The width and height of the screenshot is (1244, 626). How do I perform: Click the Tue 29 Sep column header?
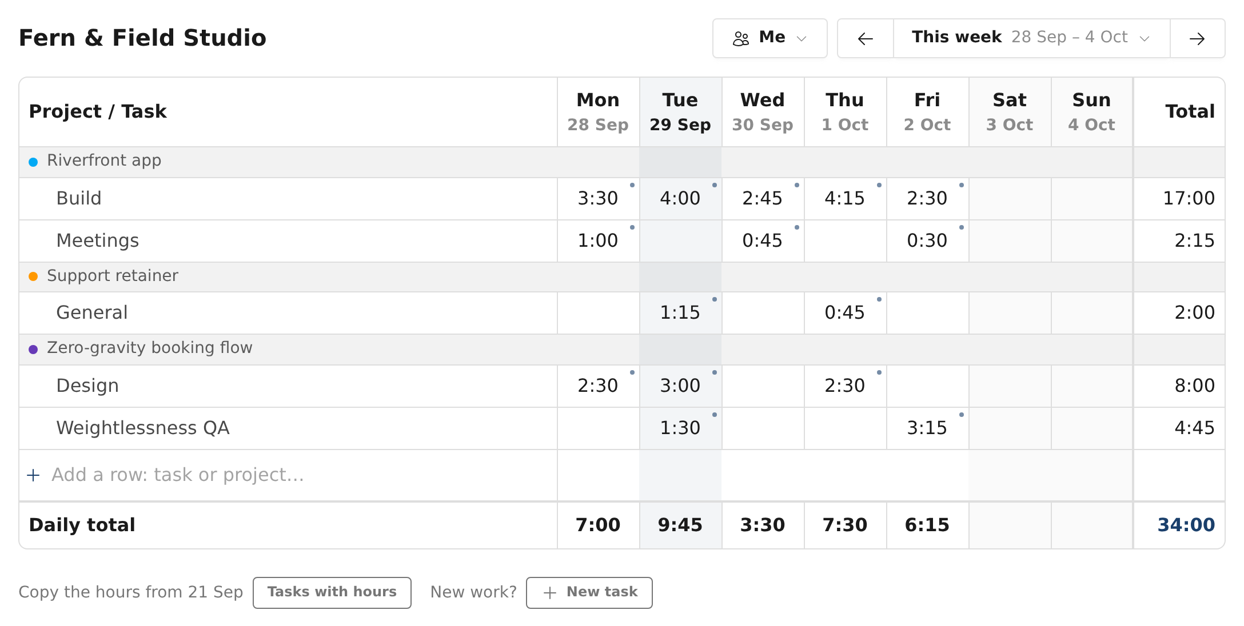680,112
